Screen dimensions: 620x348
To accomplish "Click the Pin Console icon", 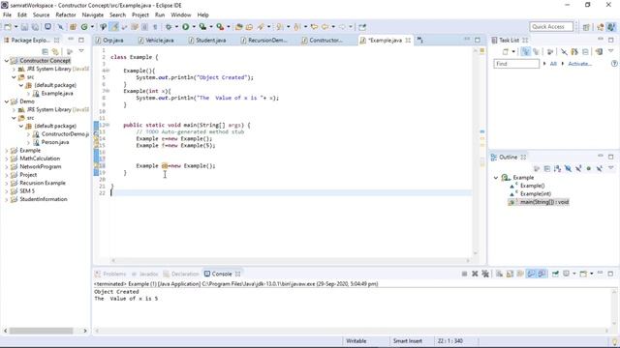I will [555, 274].
